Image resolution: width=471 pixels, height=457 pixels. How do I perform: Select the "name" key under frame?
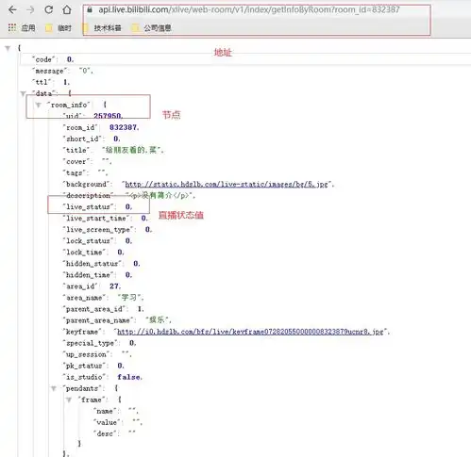point(105,411)
